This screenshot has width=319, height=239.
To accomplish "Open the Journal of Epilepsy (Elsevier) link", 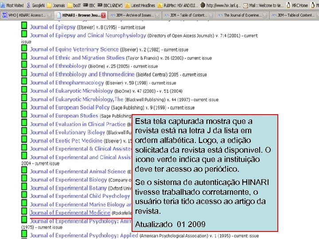I will (53, 27).
